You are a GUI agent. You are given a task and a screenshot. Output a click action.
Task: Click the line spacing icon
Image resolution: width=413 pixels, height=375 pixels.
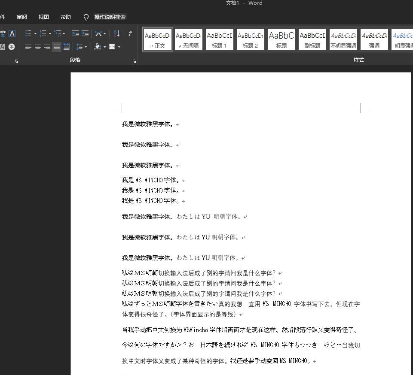[79, 47]
